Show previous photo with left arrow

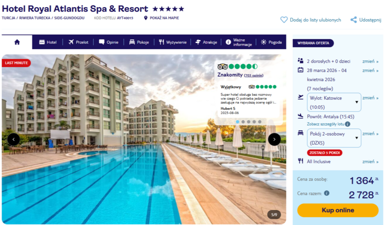(x=13, y=139)
